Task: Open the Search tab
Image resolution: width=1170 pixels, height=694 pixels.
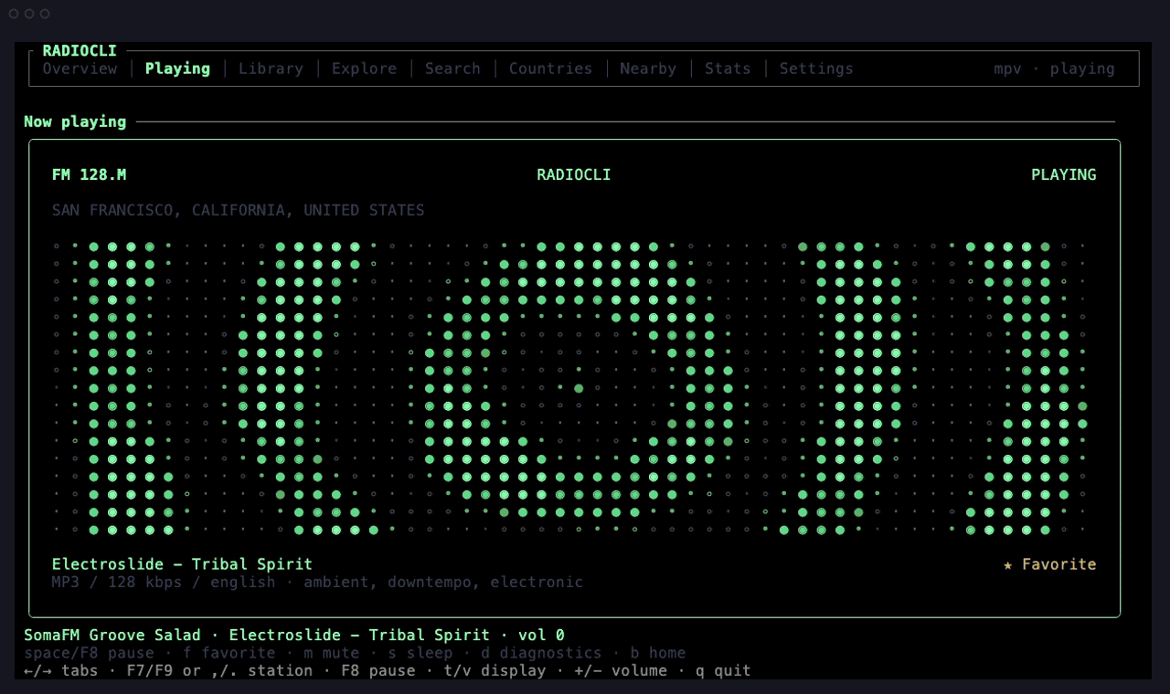Action: [452, 68]
